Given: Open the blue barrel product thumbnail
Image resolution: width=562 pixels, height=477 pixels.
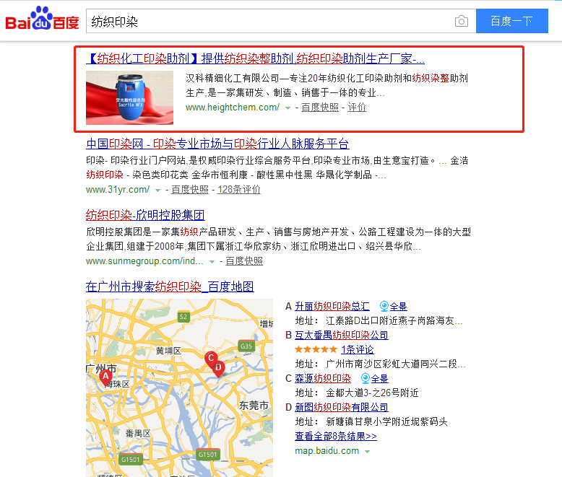Looking at the screenshot, I should [129, 97].
